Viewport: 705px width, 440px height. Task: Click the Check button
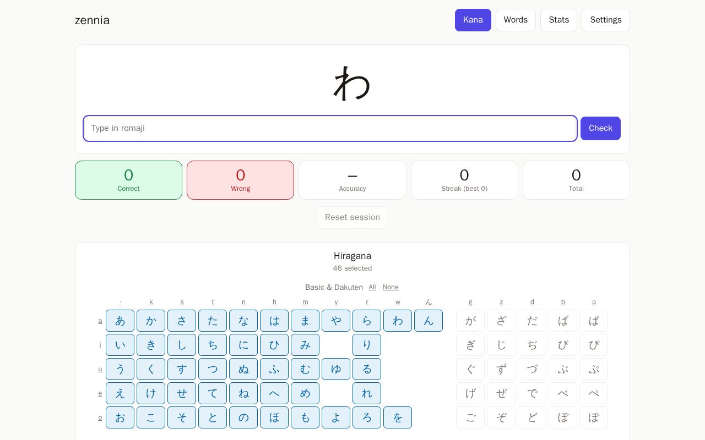pyautogui.click(x=600, y=128)
